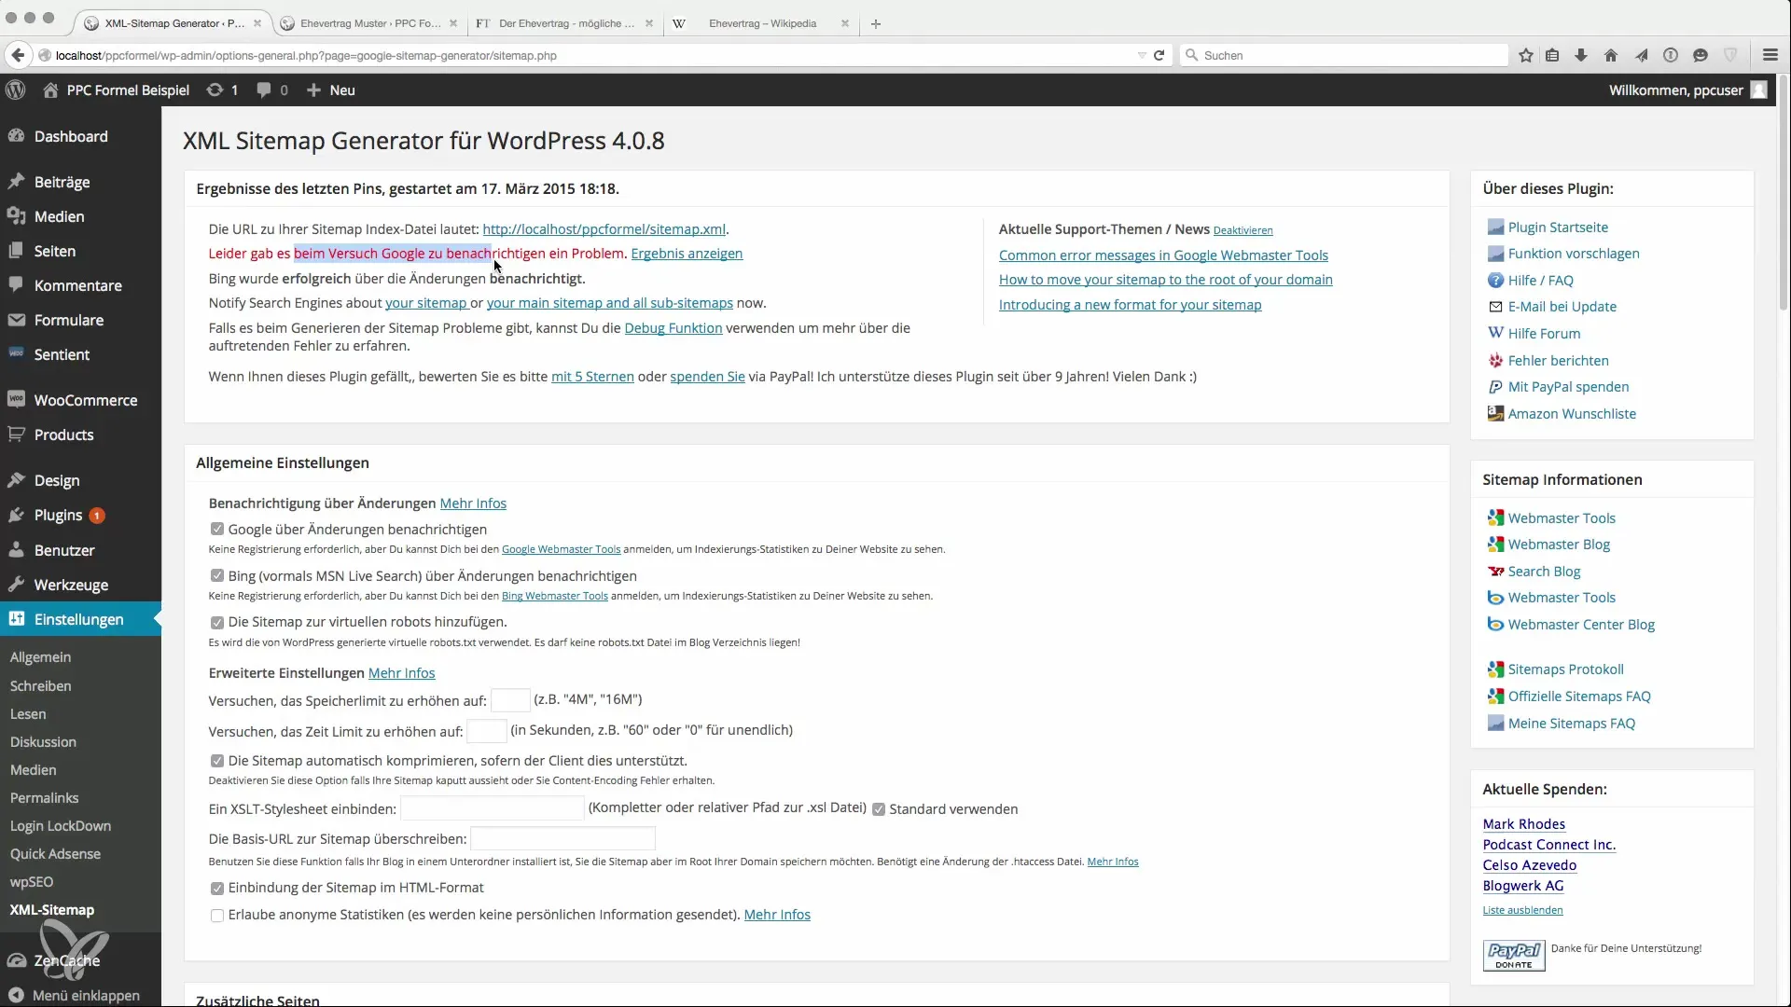Reload the page with refresh icon
This screenshot has height=1007, width=1791.
tap(1159, 55)
